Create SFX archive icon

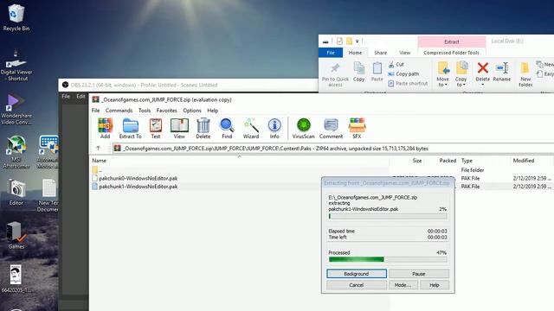click(x=357, y=129)
